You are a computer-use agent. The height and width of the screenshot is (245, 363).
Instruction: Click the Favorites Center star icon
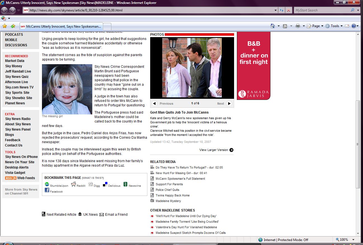coord(4,26)
